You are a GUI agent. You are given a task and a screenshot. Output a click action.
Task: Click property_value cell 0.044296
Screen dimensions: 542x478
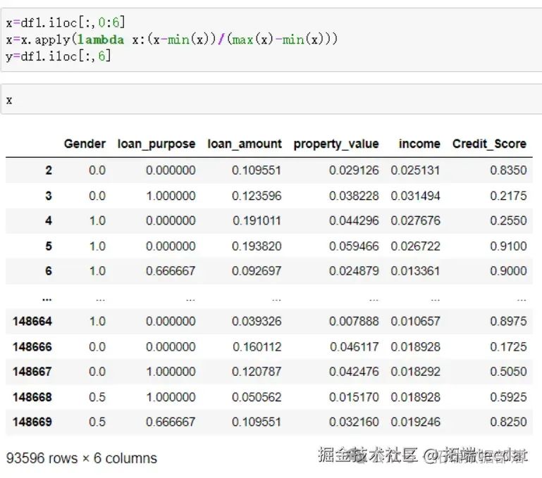(354, 220)
